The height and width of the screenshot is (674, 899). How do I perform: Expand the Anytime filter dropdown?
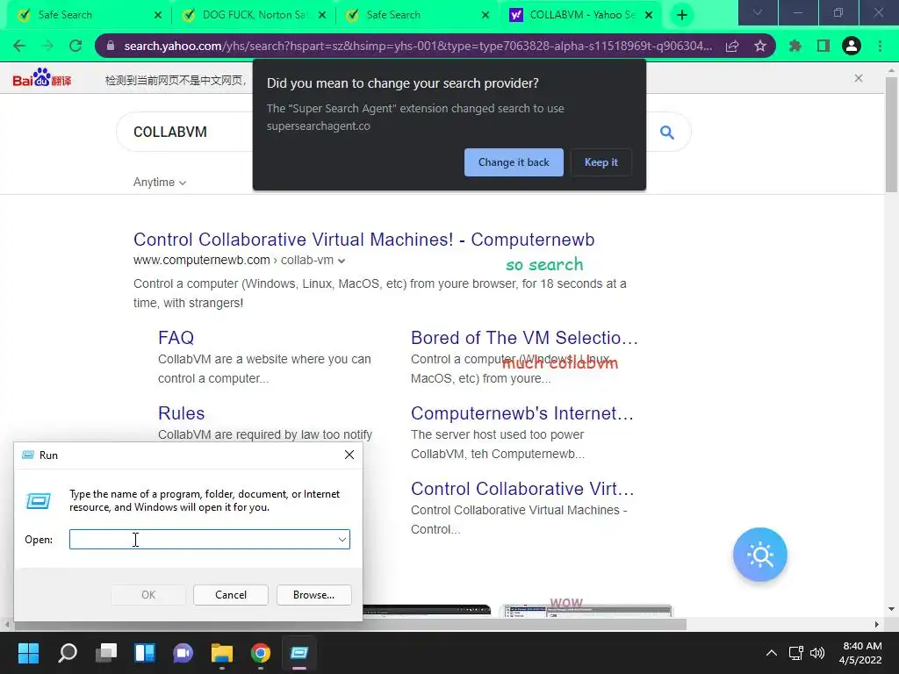[160, 183]
